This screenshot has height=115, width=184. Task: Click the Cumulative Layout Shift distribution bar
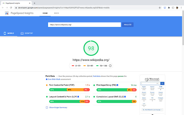pos(116,101)
